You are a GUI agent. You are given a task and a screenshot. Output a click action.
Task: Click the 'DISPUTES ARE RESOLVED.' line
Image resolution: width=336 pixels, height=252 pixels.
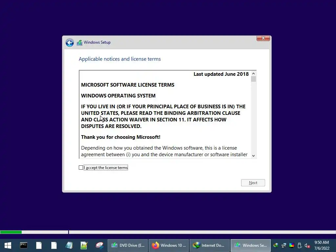pyautogui.click(x=111, y=126)
